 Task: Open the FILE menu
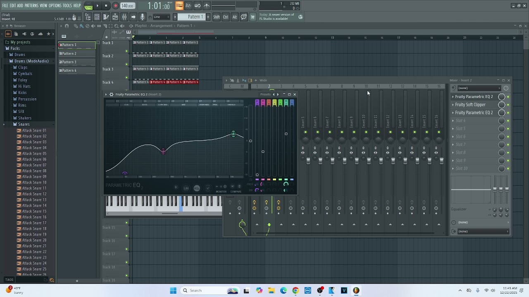pos(5,6)
